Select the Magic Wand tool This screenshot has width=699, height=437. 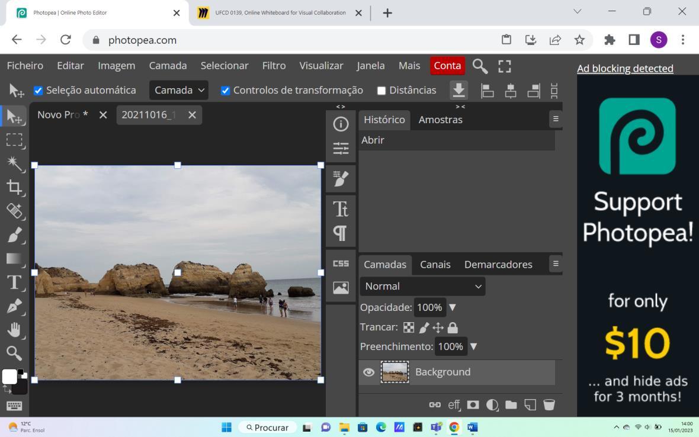(x=14, y=163)
